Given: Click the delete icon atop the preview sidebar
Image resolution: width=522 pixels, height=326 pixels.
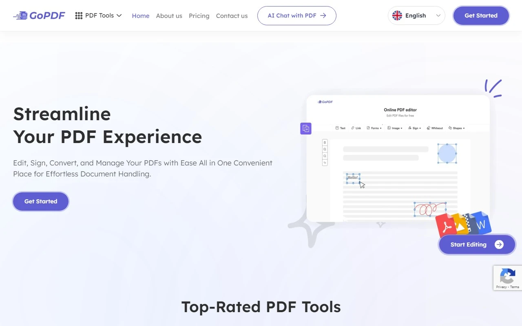Looking at the screenshot, I should [325, 143].
